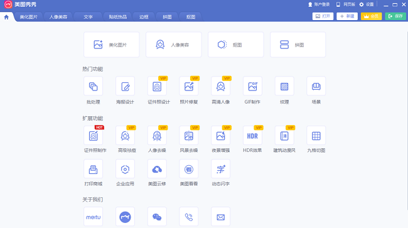Open the 打印商城 print store
This screenshot has width=408, height=228.
point(93,169)
